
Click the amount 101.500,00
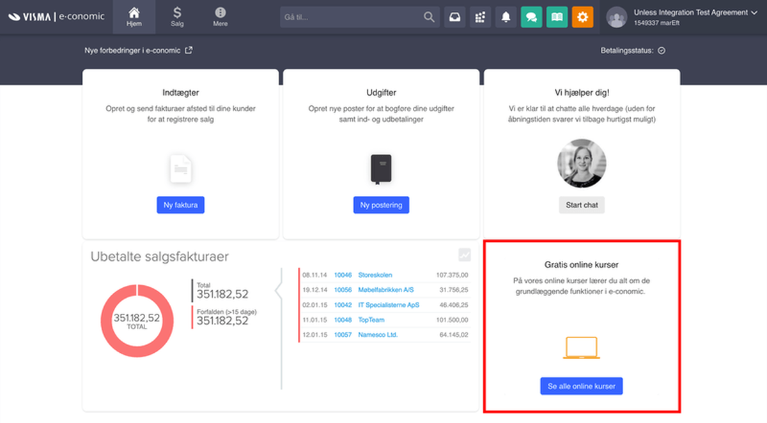(x=452, y=320)
